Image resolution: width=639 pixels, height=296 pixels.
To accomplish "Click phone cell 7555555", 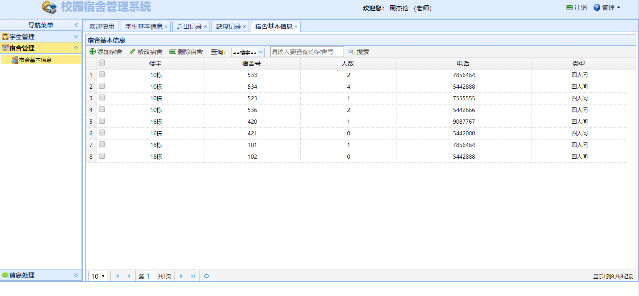I will pos(464,98).
